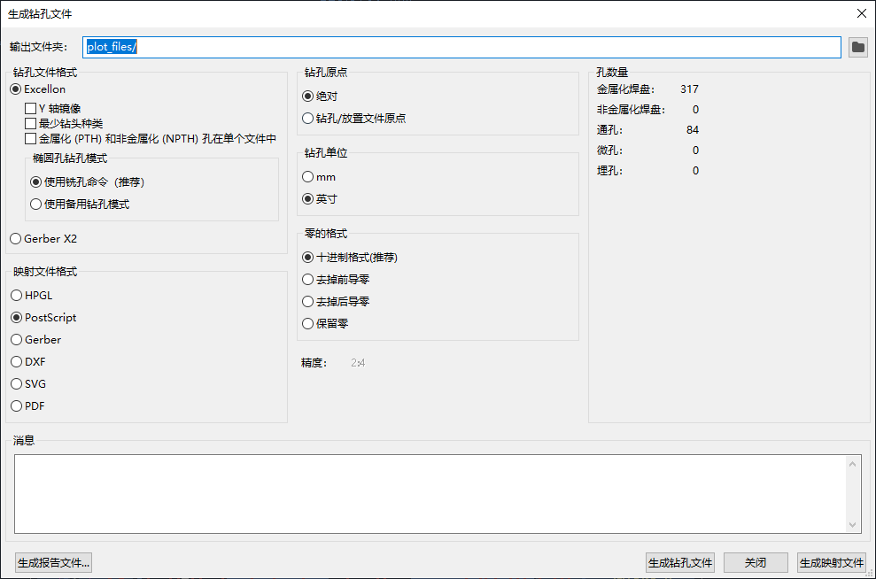The image size is (876, 579).
Task: Click 生成映射文件 button
Action: (831, 562)
